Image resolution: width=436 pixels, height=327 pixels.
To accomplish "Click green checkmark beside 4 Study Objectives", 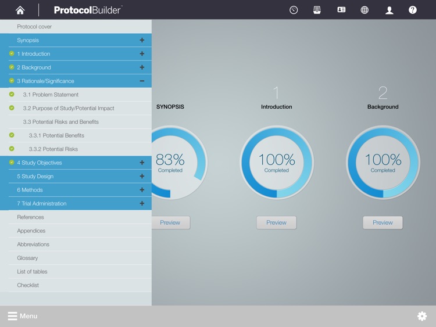I will click(12, 162).
